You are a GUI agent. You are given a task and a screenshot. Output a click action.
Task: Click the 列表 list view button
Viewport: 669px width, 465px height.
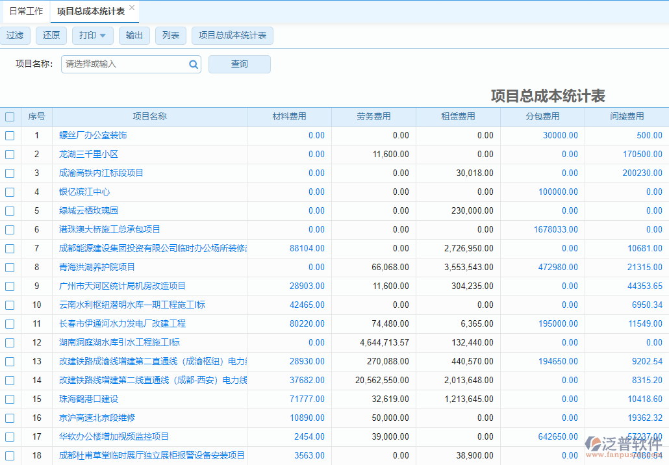[170, 36]
